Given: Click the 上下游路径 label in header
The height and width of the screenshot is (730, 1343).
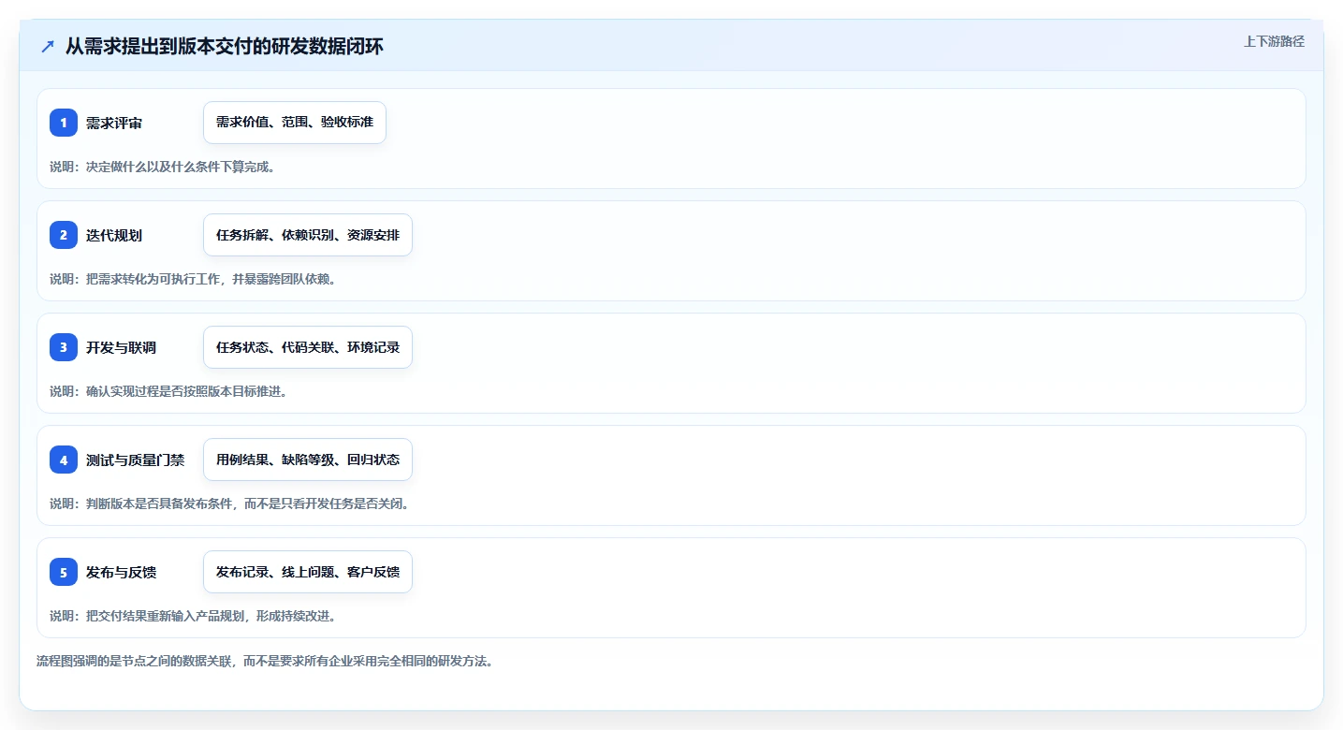Looking at the screenshot, I should 1274,41.
